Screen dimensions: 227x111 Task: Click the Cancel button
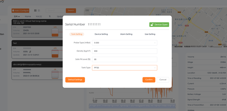coord(163,80)
